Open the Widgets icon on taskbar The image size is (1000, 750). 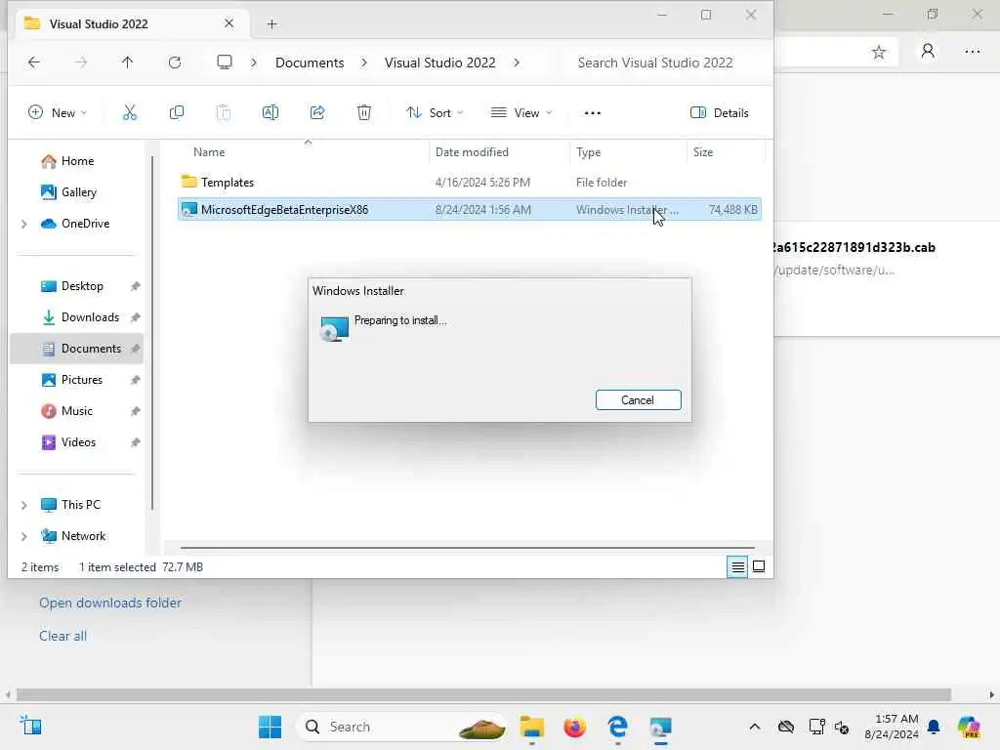[30, 726]
